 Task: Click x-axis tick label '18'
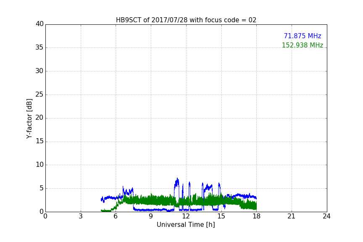click(257, 216)
